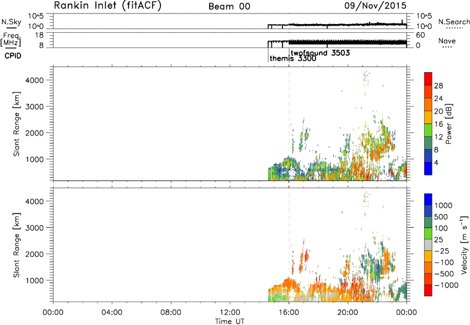Select the N.Sky axis label
Image resolution: width=470 pixels, height=325 pixels.
[x=11, y=22]
